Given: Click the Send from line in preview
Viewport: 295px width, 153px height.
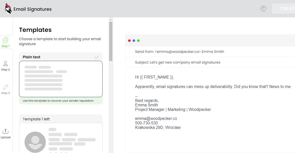Looking at the screenshot, I should tap(179, 52).
